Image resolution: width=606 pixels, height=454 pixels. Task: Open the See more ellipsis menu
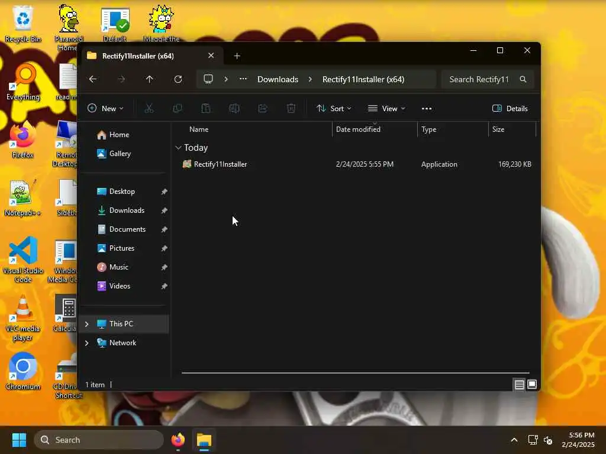(427, 109)
